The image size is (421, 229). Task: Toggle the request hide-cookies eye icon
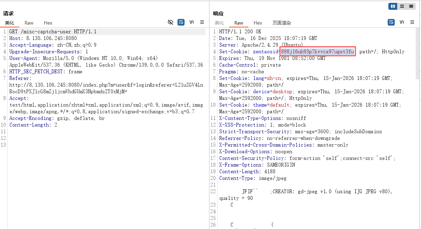[x=171, y=22]
